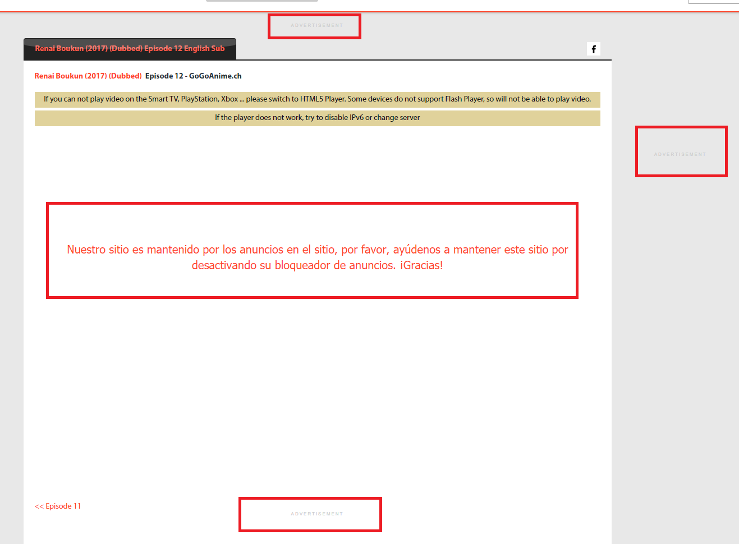Click the Facebook share icon
This screenshot has height=544, width=739.
[593, 49]
